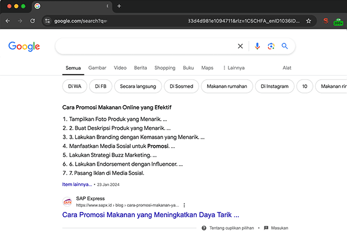Screen dimensions: 347x231
Task: Click the SAP Express site name
Action: pyautogui.click(x=90, y=199)
